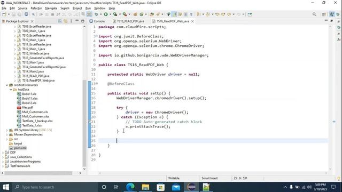The width and height of the screenshot is (342, 192).
Task: Maximize the Package Explorer view
Action: coord(83,21)
